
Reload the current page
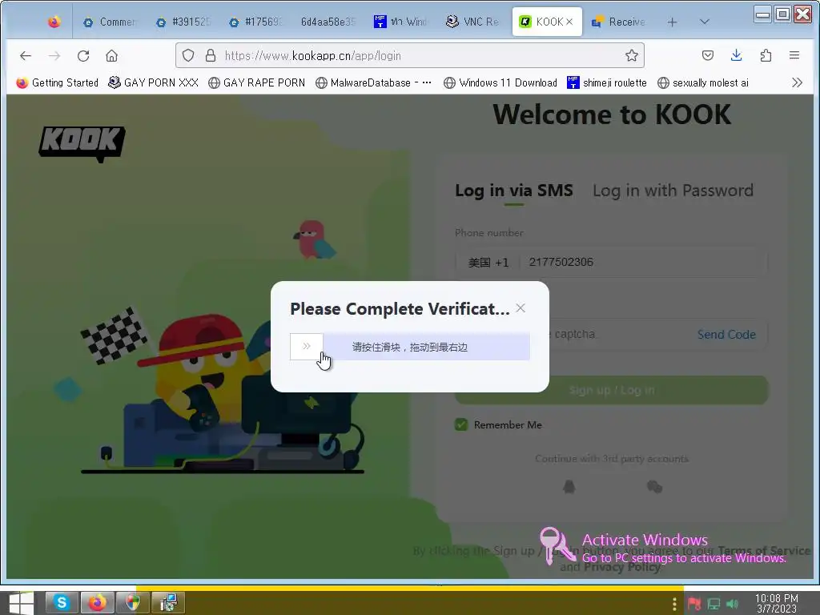pos(83,55)
